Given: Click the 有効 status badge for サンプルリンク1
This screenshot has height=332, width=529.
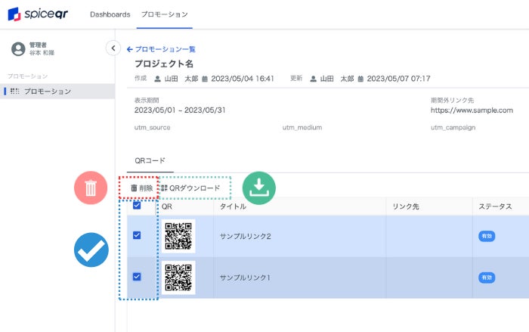Looking at the screenshot, I should [487, 278].
